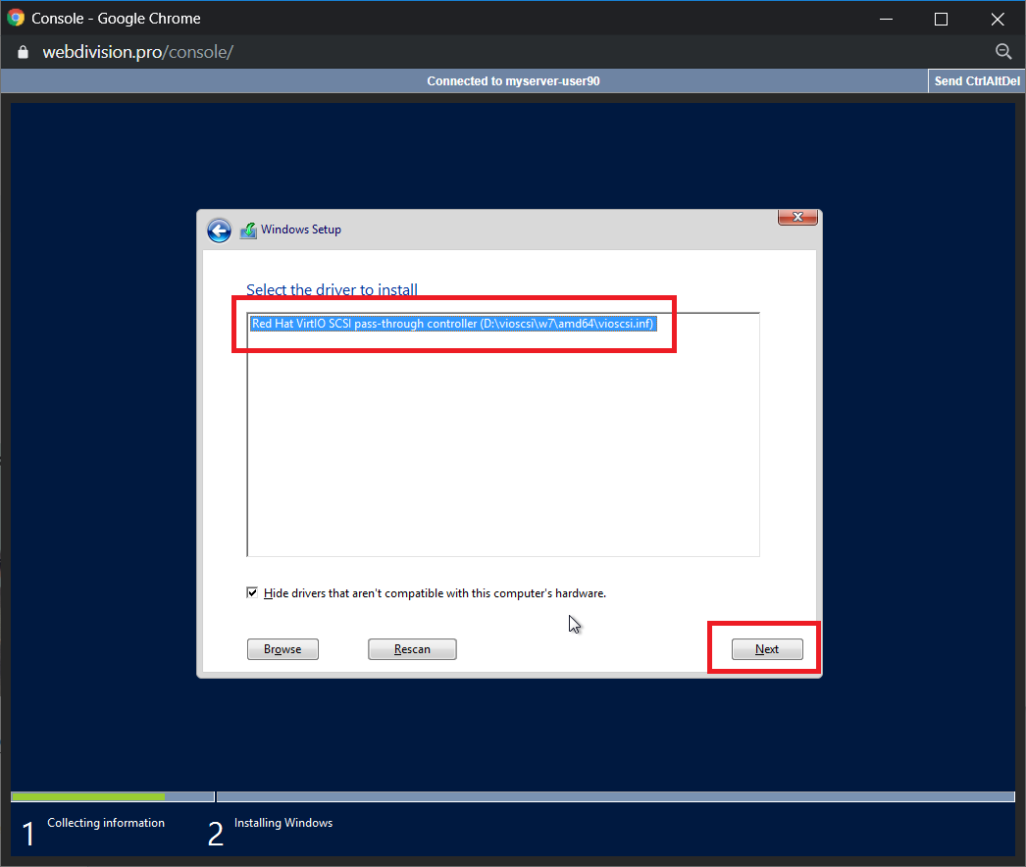Send CtrlAltDel to the remote server
This screenshot has height=867, width=1026.
(976, 81)
